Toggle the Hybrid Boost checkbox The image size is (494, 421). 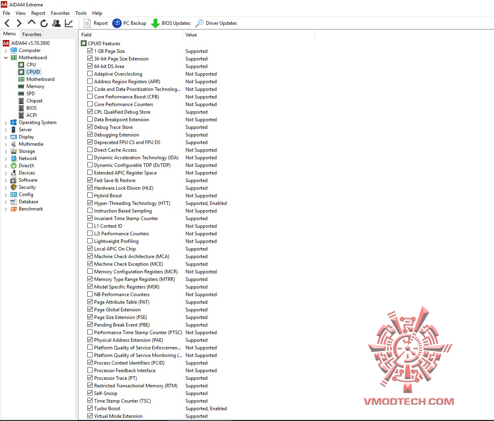point(90,195)
